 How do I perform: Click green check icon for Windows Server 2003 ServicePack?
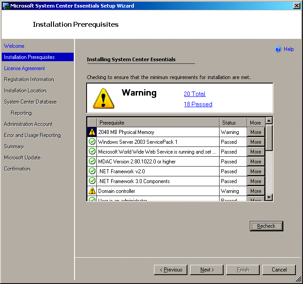point(92,142)
